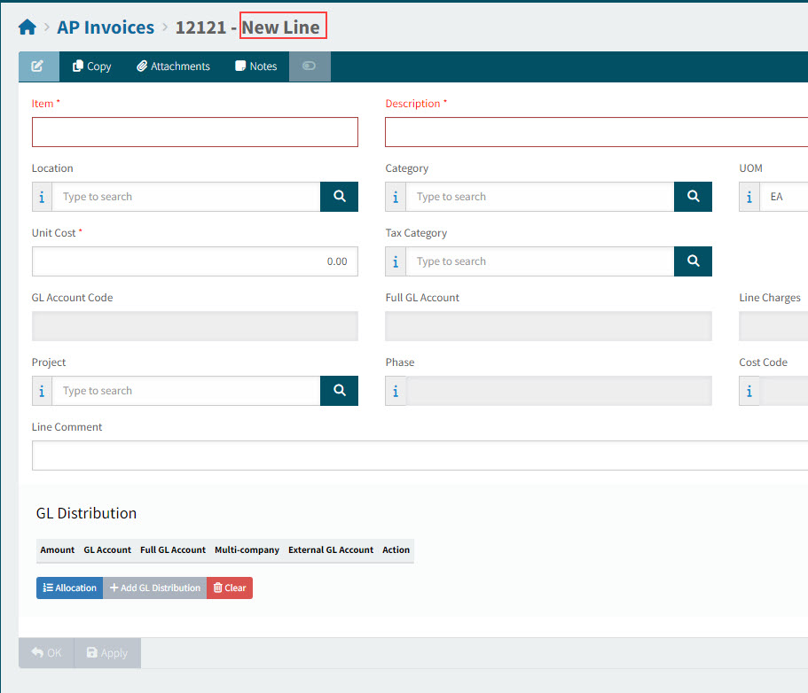
Task: Click the Location search magnifier button
Action: [x=339, y=197]
